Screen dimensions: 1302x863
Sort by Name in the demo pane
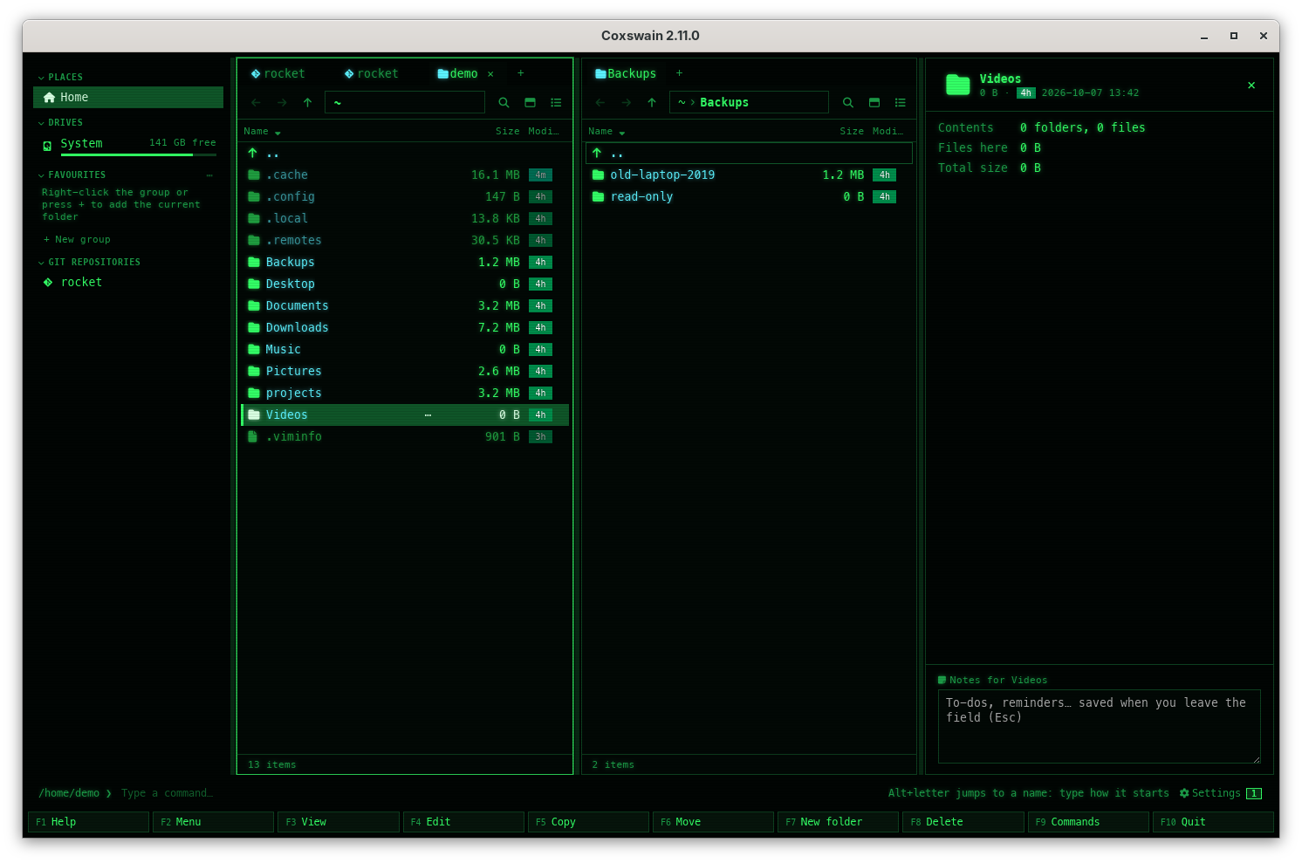[262, 132]
